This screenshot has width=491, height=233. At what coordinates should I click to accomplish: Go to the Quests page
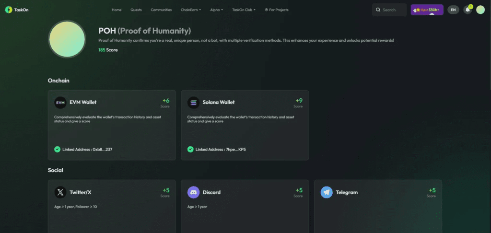pos(136,10)
